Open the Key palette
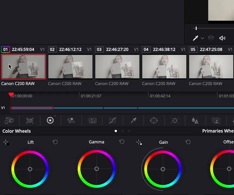The width and height of the screenshot is (234, 195). [x=216, y=121]
